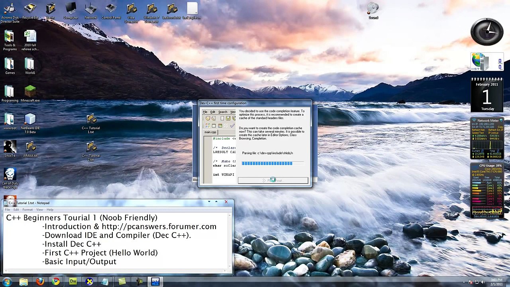Launch Google Chrome from the taskbar
The width and height of the screenshot is (510, 287).
click(56, 282)
